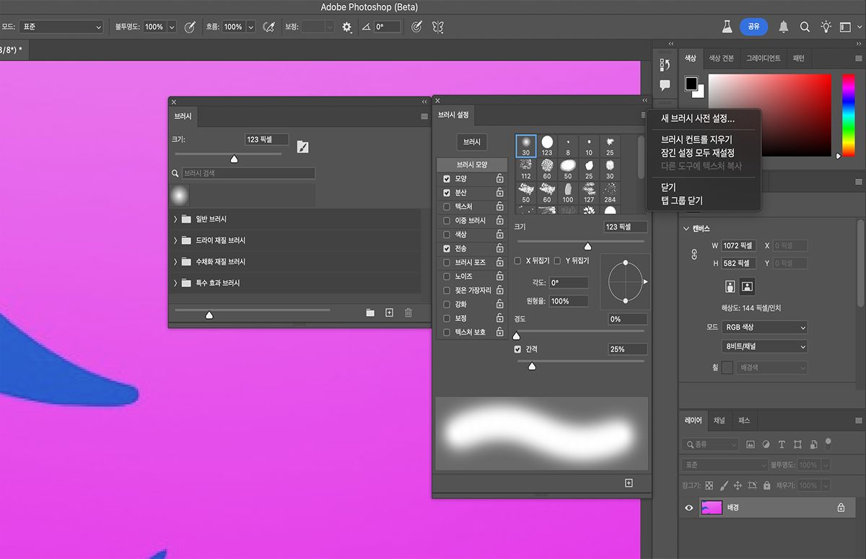The width and height of the screenshot is (866, 559).
Task: Hide the 배경 layer with eye icon
Action: click(688, 508)
